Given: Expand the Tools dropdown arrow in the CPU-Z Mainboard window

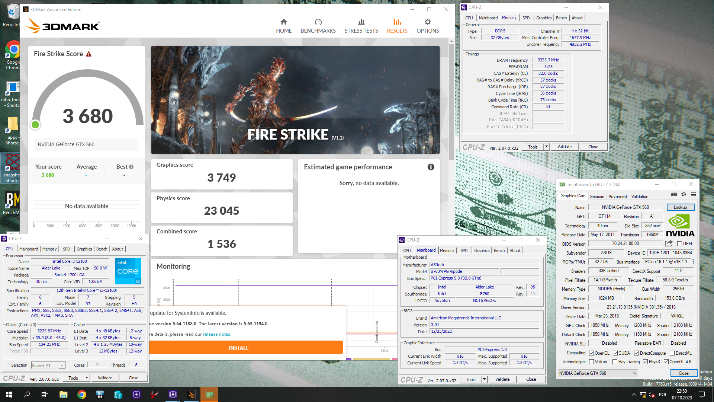Looking at the screenshot, I should (484, 379).
